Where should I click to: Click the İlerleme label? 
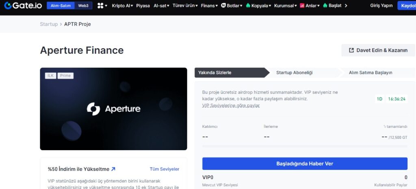tap(271, 127)
